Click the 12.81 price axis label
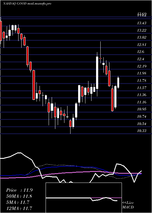152x213 pixels. click(142, 44)
